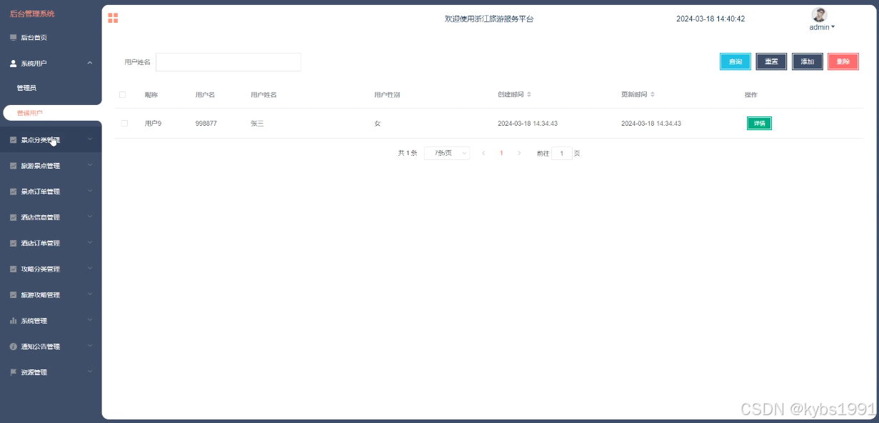Collapse the 系统用户 menu chevron
The height and width of the screenshot is (423, 879).
pos(90,64)
